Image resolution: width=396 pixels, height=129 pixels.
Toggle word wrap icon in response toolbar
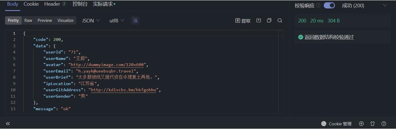pyautogui.click(x=135, y=21)
